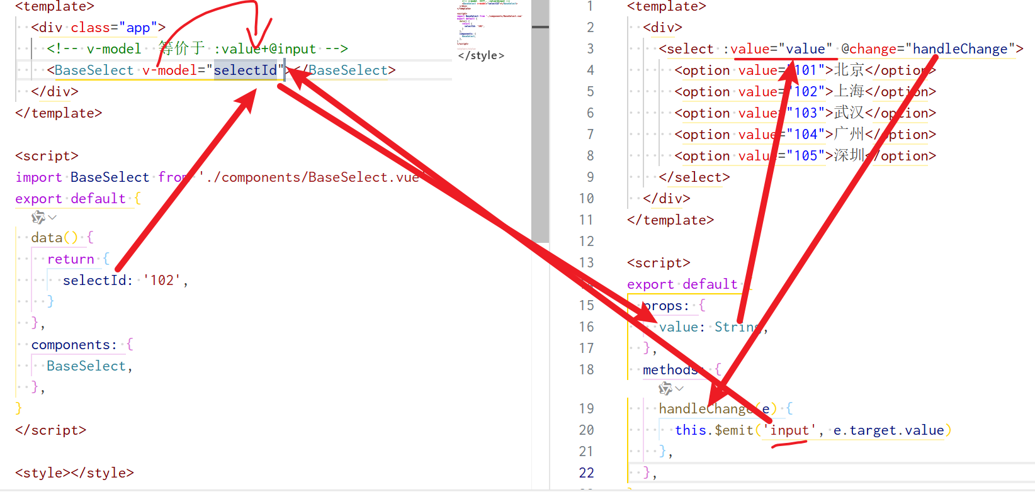
Task: Click the option line containing 上海
Action: tap(805, 91)
